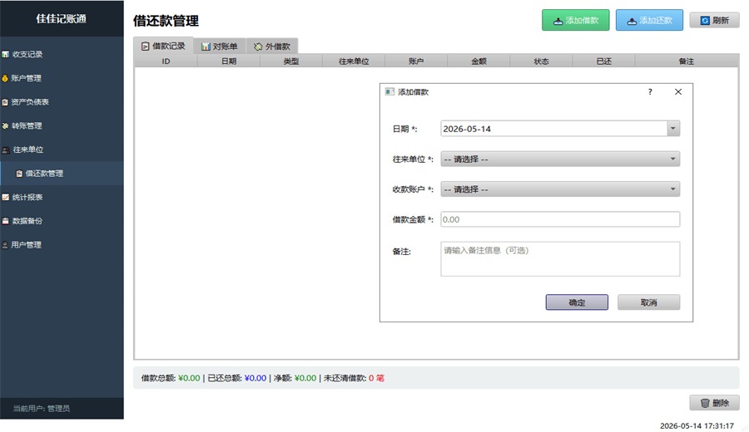Viewport: 749px width, 432px height.
Task: Click the 数据备份 sidebar icon
Action: coord(5,221)
